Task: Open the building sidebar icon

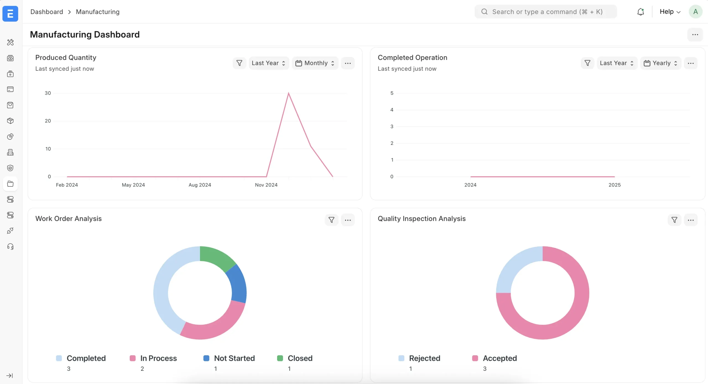Action: (x=10, y=152)
